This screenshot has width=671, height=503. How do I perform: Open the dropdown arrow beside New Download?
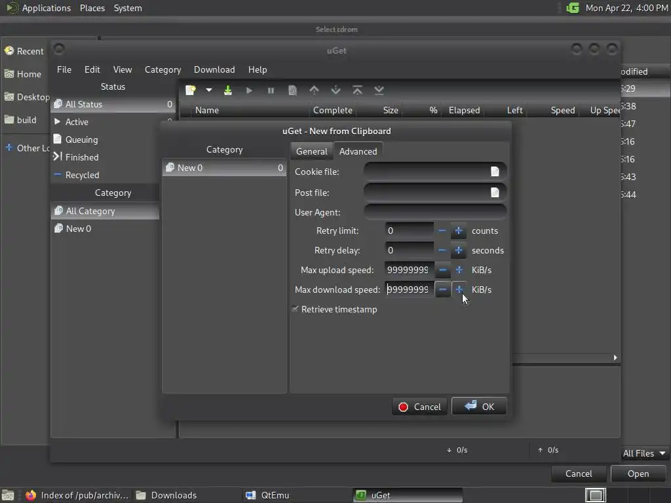point(209,90)
